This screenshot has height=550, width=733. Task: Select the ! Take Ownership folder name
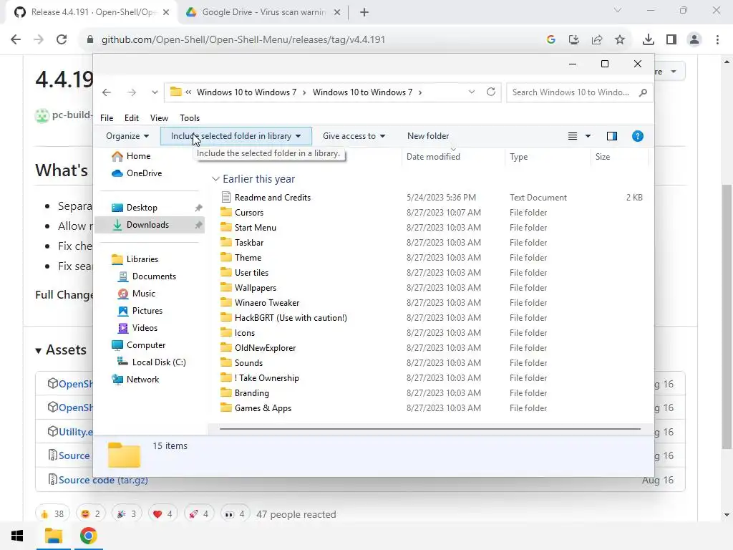tap(266, 378)
